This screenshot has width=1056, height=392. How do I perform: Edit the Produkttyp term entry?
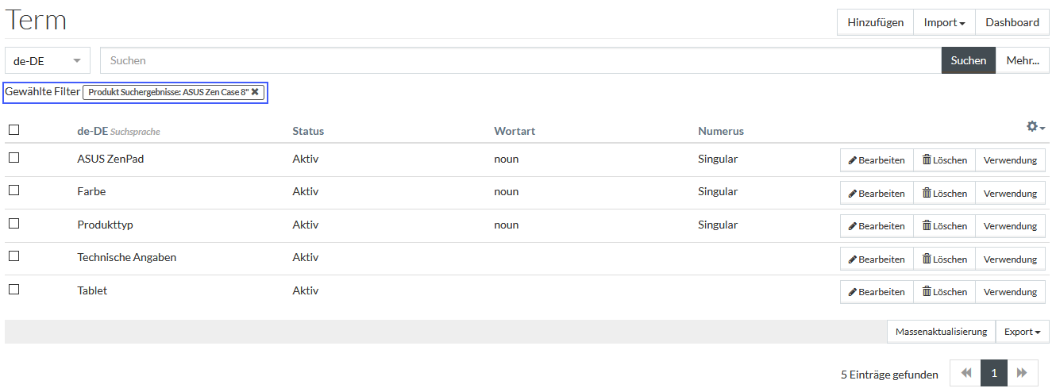(x=877, y=226)
